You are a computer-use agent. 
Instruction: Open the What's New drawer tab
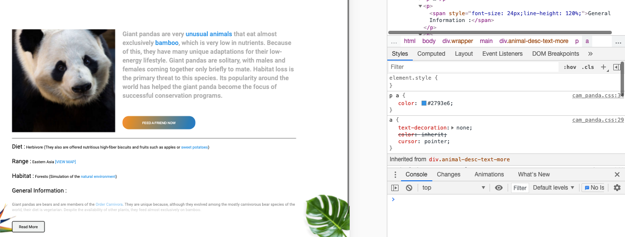coord(534,174)
